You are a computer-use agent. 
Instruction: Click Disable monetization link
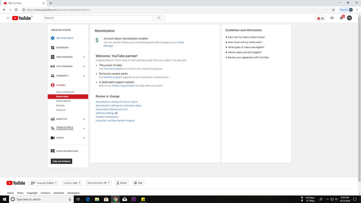(x=107, y=117)
